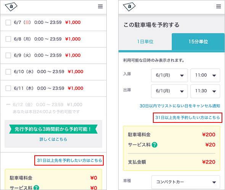Open hamburger menu in left screen

click(x=100, y=6)
